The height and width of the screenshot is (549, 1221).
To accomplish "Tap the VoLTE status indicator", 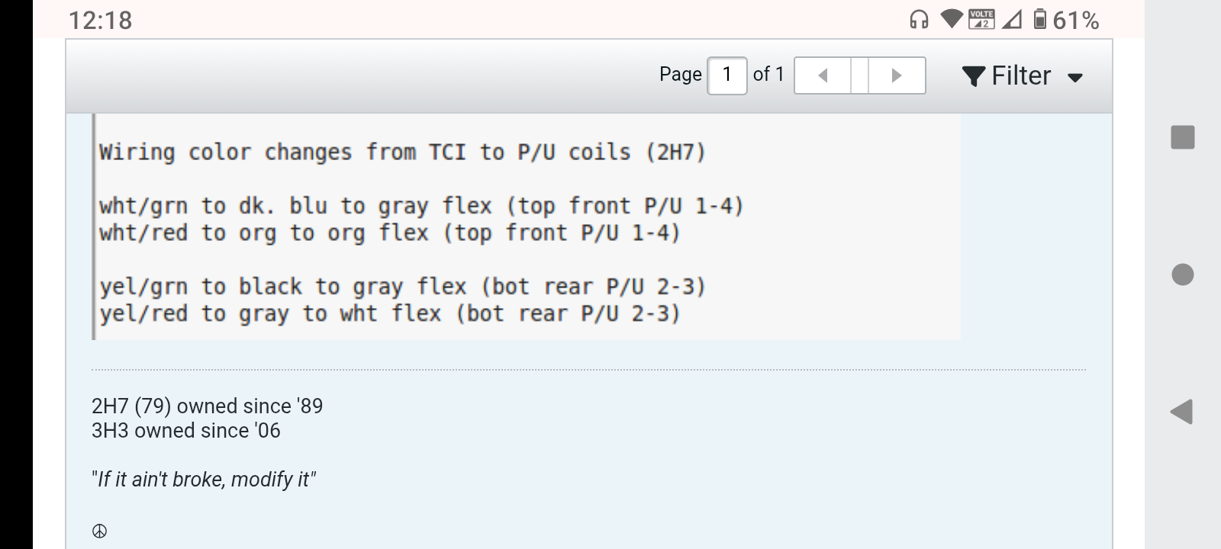I will [x=981, y=19].
